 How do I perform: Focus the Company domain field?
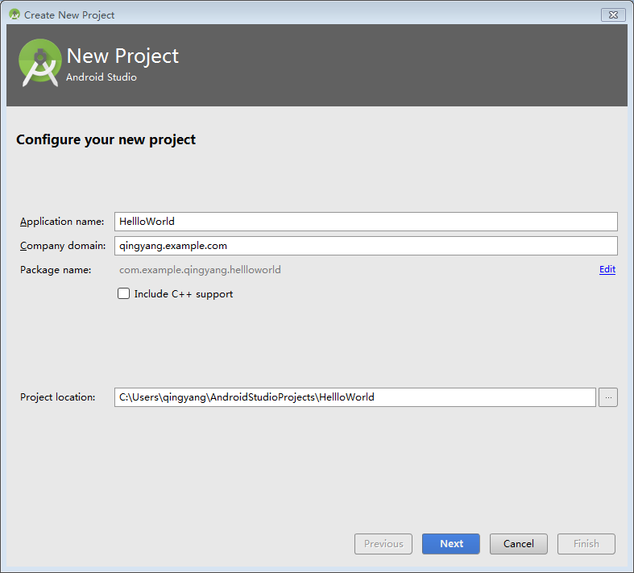(x=366, y=246)
